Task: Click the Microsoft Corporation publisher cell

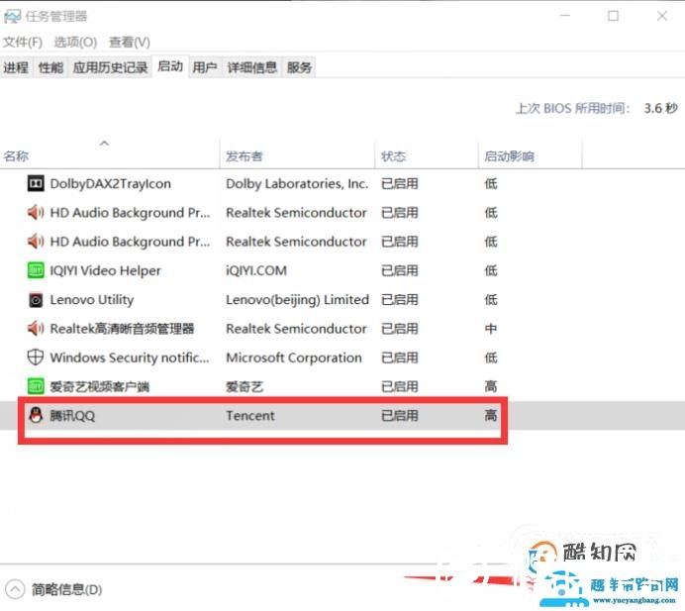Action: click(294, 357)
